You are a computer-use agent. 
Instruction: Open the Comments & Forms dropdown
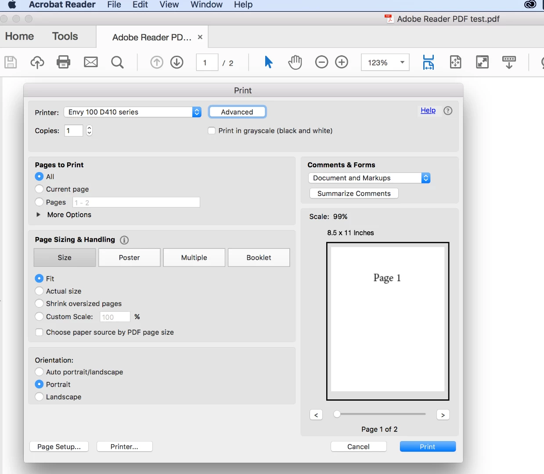click(x=369, y=178)
